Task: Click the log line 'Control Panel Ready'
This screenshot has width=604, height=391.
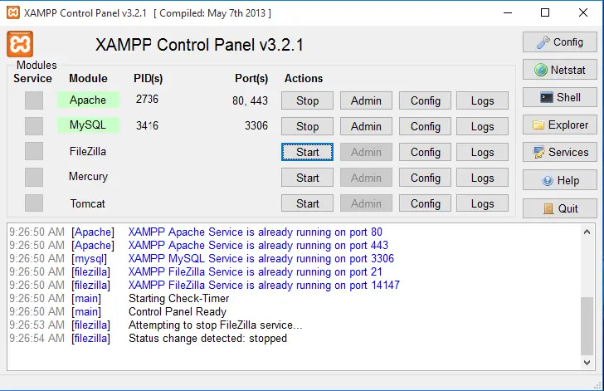Action: (x=178, y=311)
